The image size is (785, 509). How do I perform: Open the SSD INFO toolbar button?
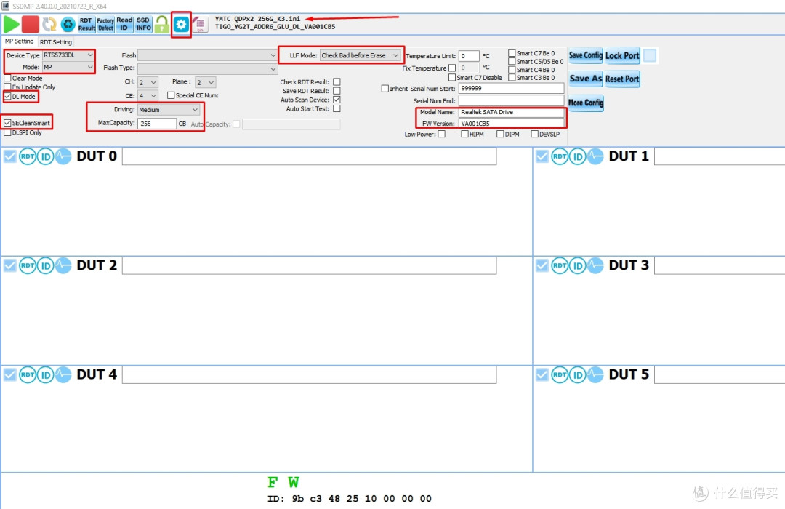(x=144, y=24)
